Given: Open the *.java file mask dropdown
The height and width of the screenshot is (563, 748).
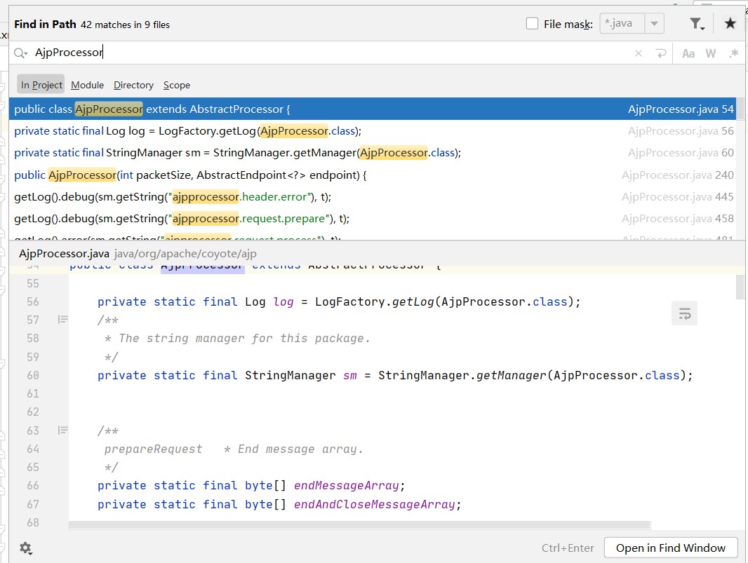Looking at the screenshot, I should pos(655,23).
